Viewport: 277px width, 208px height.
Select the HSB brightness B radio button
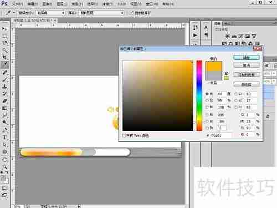click(207, 107)
